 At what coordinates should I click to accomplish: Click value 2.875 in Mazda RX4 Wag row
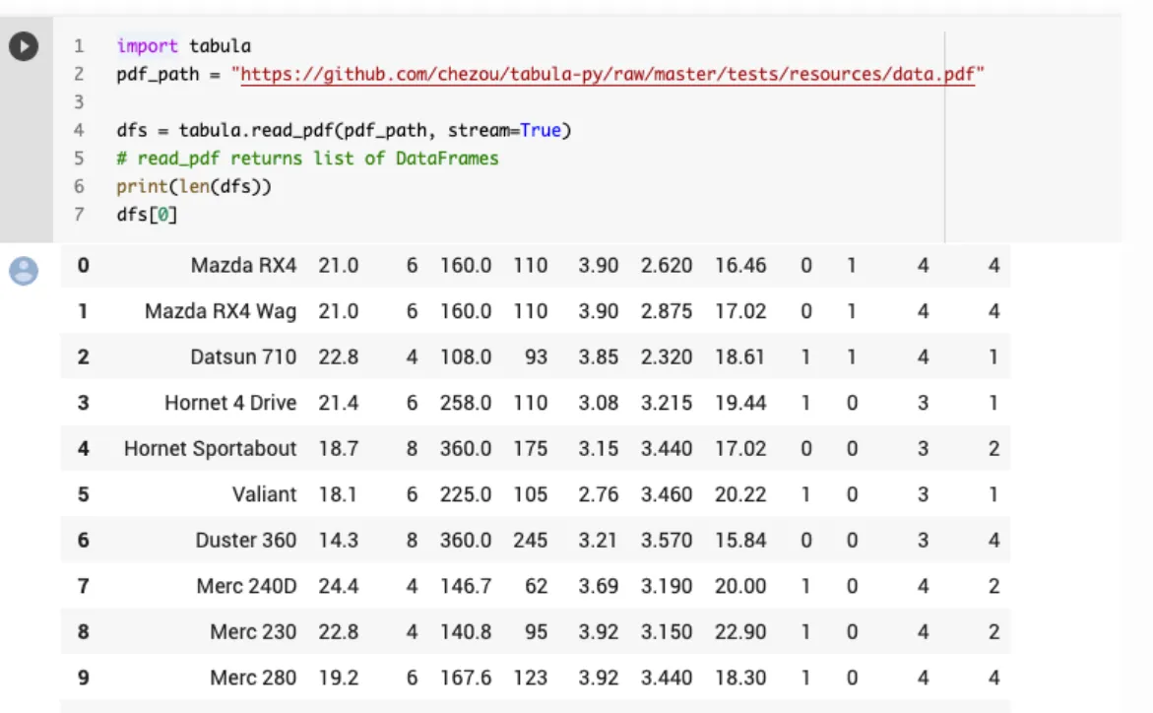667,311
